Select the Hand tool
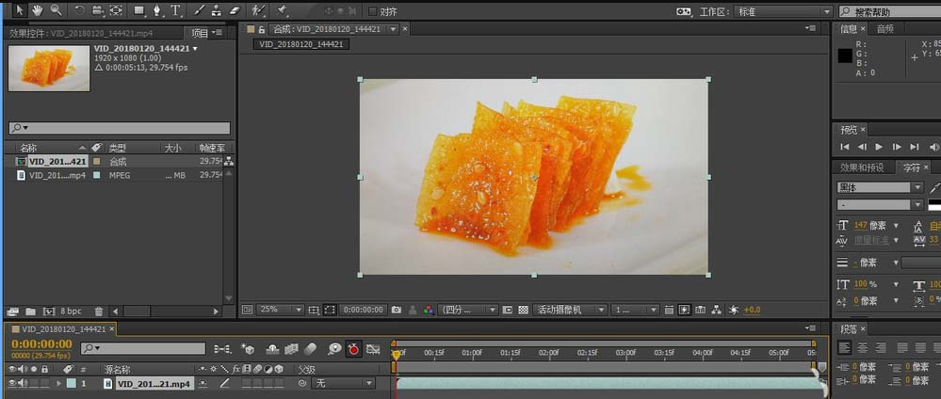This screenshot has width=941, height=399. coord(38,10)
